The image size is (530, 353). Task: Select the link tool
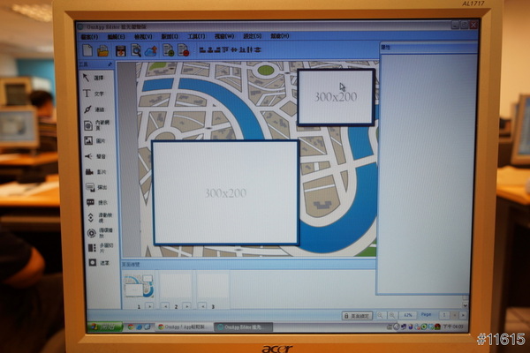pos(94,109)
